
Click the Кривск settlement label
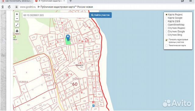(80, 65)
